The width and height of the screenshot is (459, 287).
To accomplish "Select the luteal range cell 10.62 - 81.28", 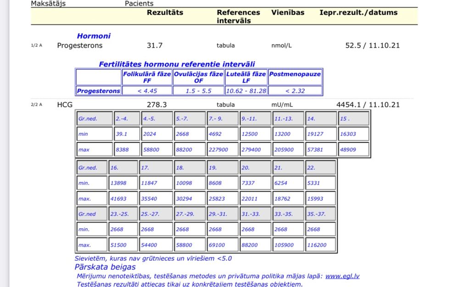I will pos(246,91).
